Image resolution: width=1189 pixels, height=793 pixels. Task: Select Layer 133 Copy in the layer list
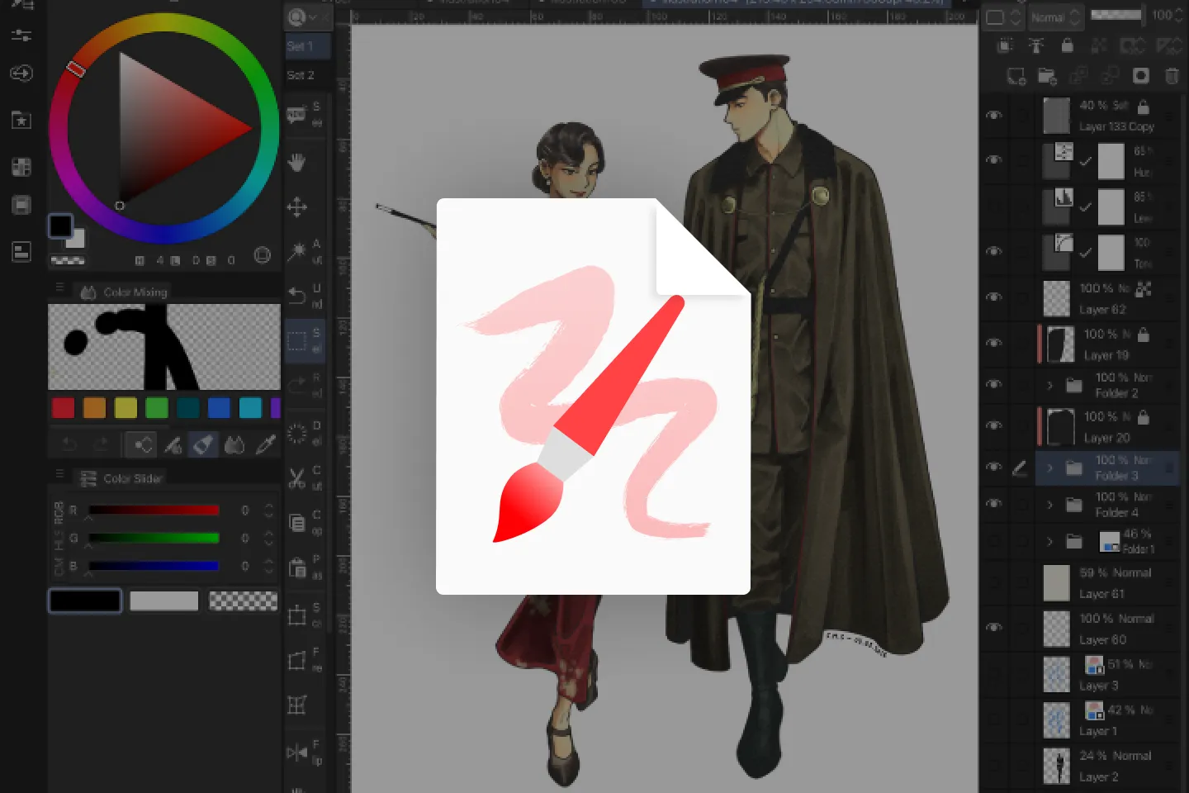[x=1107, y=116]
